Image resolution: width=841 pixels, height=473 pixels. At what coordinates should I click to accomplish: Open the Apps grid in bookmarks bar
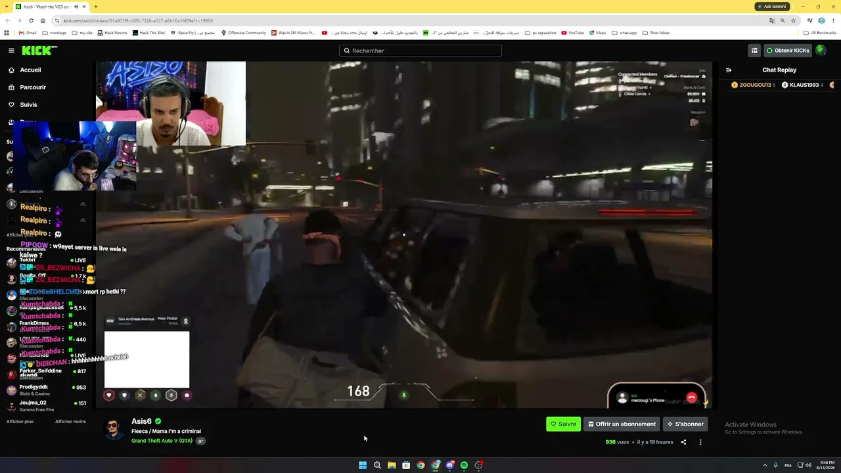[7, 33]
